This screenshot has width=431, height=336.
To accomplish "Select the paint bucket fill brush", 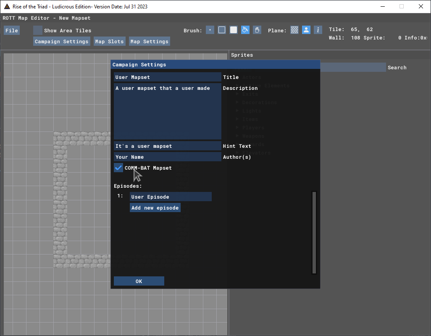I will click(245, 30).
